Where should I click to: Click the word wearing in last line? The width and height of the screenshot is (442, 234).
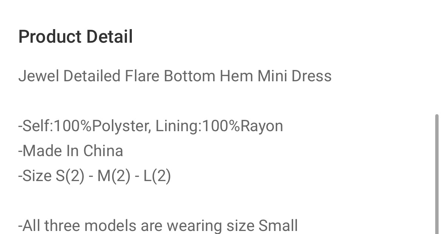point(195,226)
